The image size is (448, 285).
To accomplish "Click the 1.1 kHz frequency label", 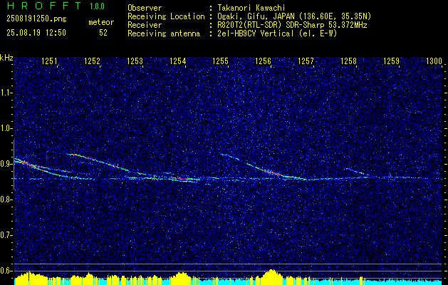I will (6, 93).
